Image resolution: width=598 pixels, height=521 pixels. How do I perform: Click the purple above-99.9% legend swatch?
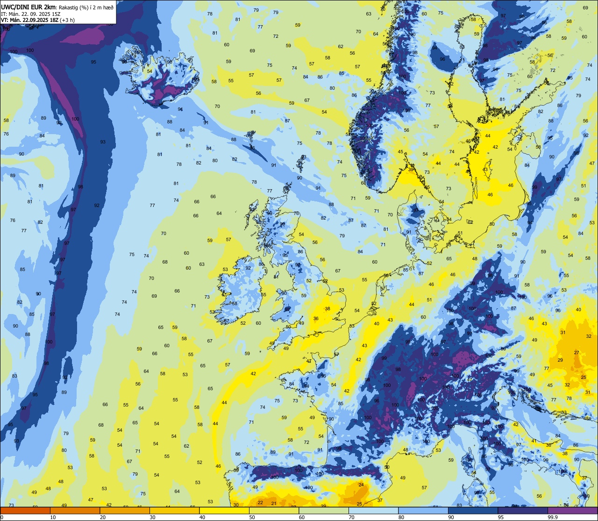tap(572, 511)
